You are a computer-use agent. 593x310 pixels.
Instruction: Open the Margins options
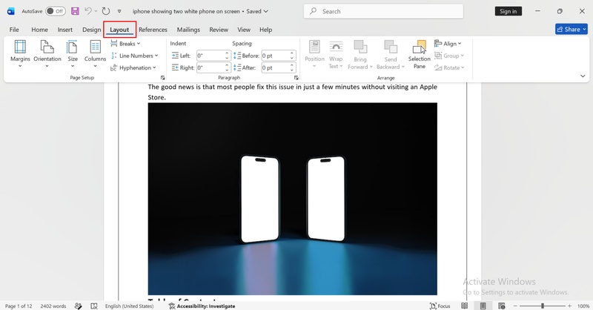point(20,53)
